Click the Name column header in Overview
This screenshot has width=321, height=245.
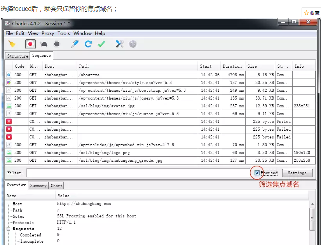[x=30, y=196]
